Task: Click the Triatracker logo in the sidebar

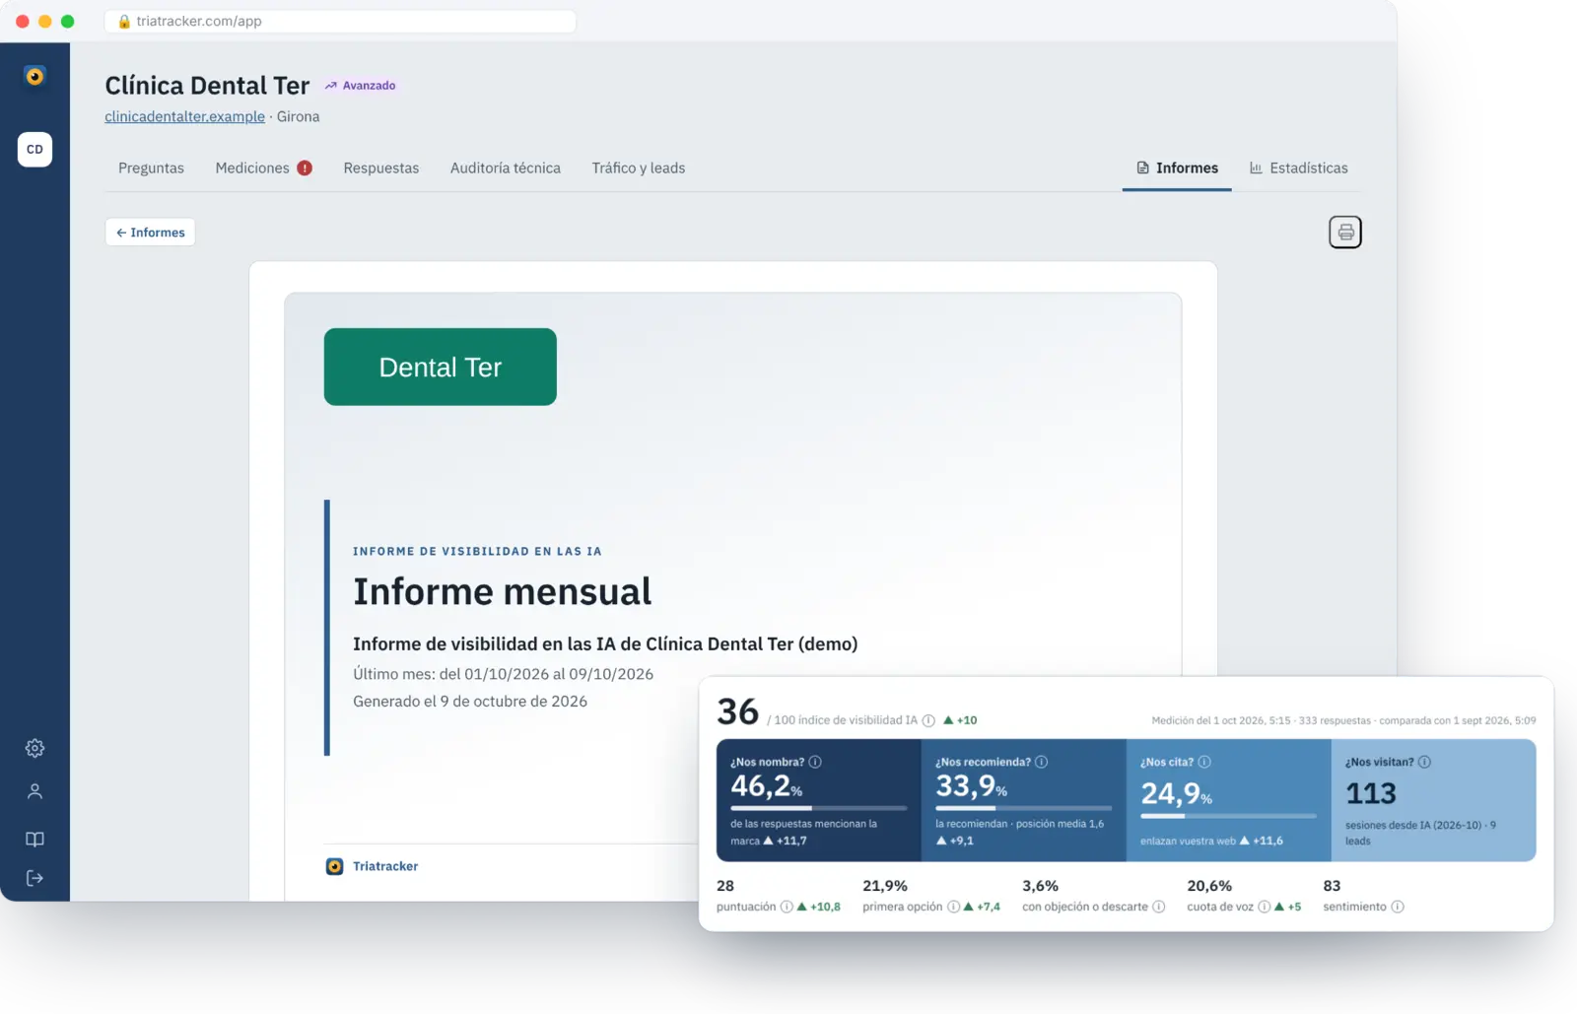Action: coord(34,76)
